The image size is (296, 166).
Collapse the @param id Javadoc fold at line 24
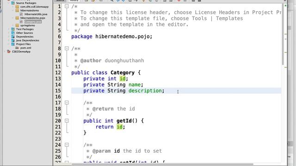67,145
